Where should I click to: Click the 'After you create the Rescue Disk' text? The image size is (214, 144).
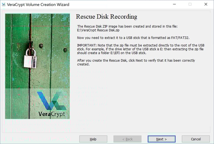point(136,62)
